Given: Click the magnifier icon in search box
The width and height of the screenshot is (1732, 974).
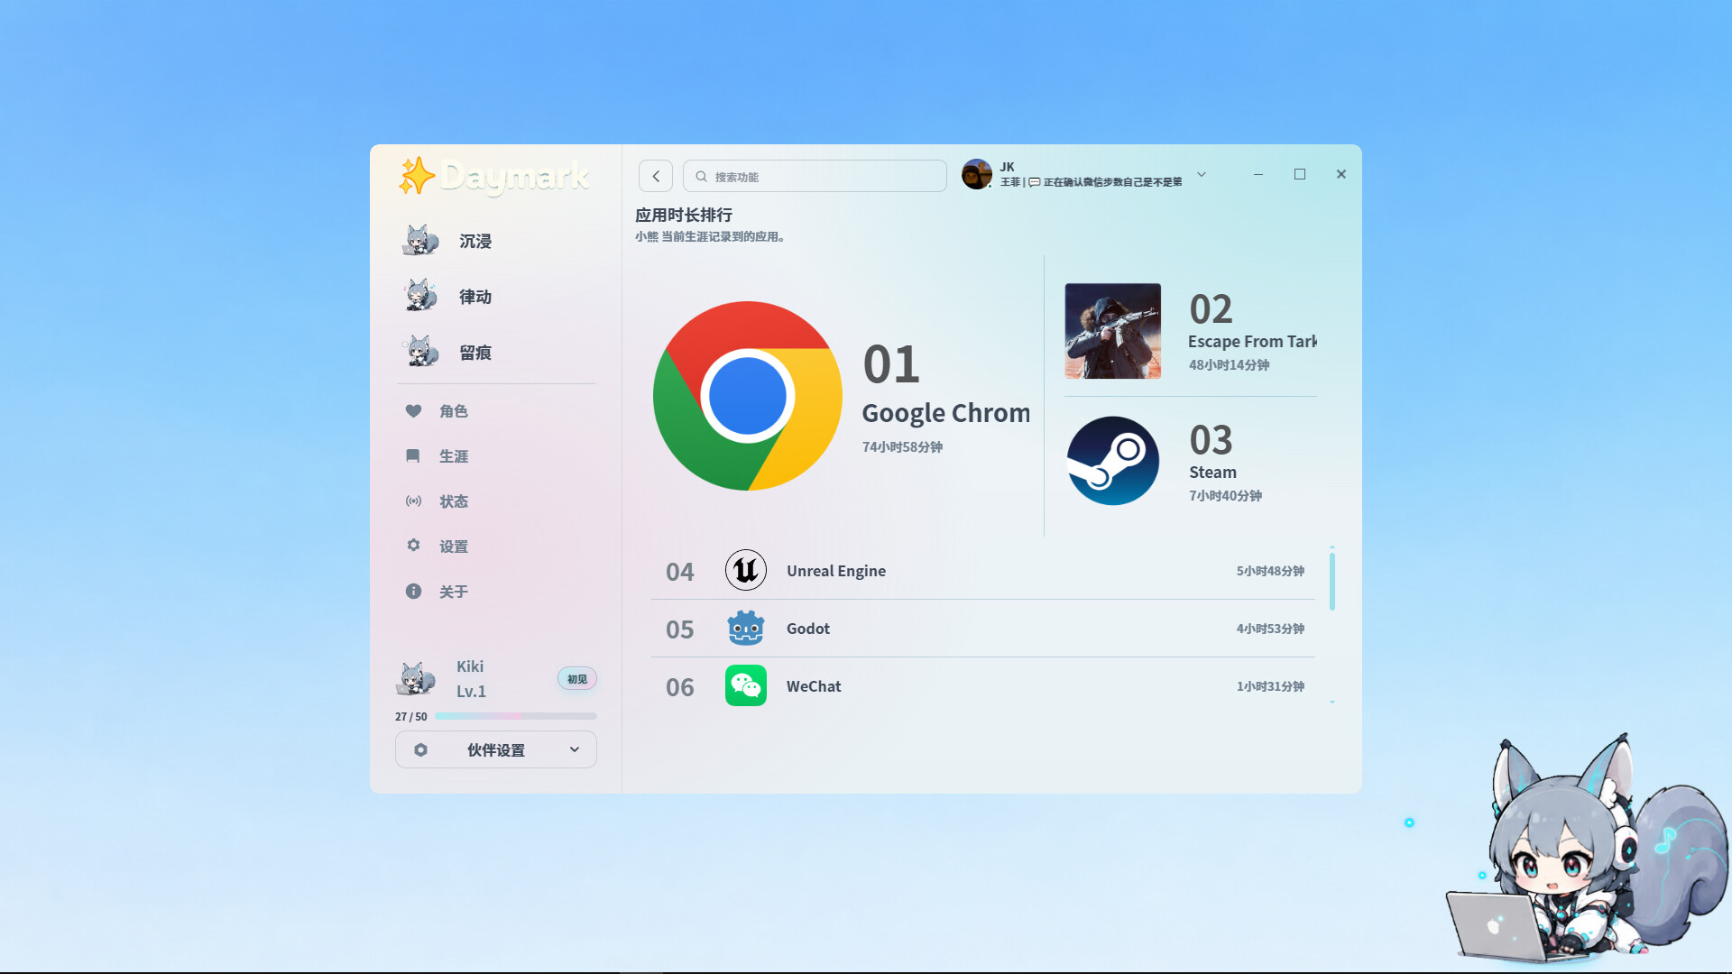Looking at the screenshot, I should click(x=701, y=177).
